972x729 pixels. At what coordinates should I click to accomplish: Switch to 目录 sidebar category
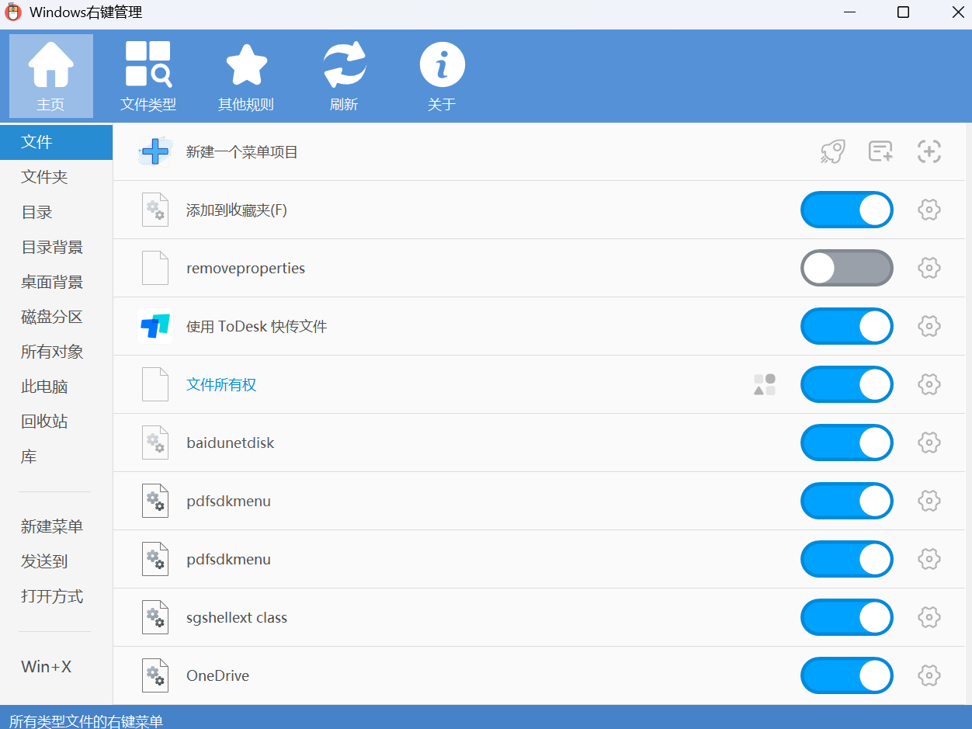coord(56,212)
